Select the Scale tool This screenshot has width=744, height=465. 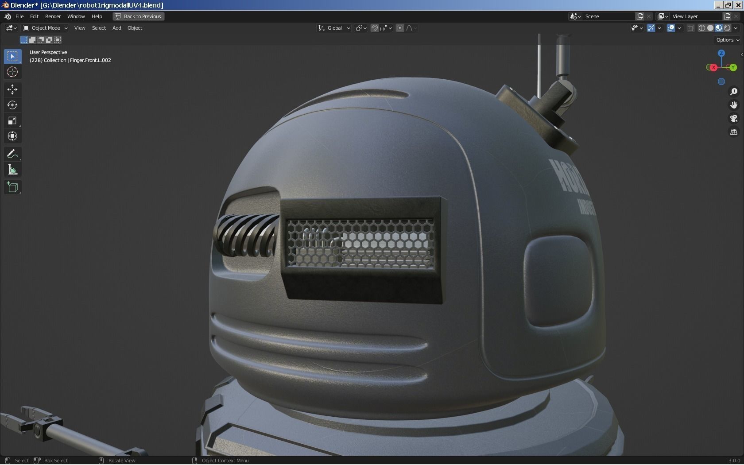click(12, 120)
